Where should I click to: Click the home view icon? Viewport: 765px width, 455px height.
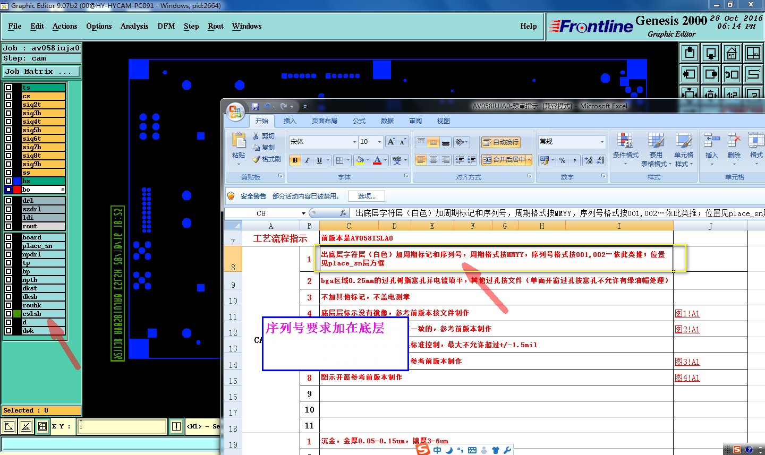(x=732, y=53)
